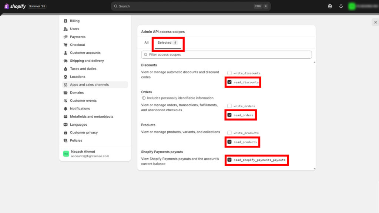This screenshot has width=379, height=213.
Task: Click the Locations pin icon
Action: (x=66, y=77)
